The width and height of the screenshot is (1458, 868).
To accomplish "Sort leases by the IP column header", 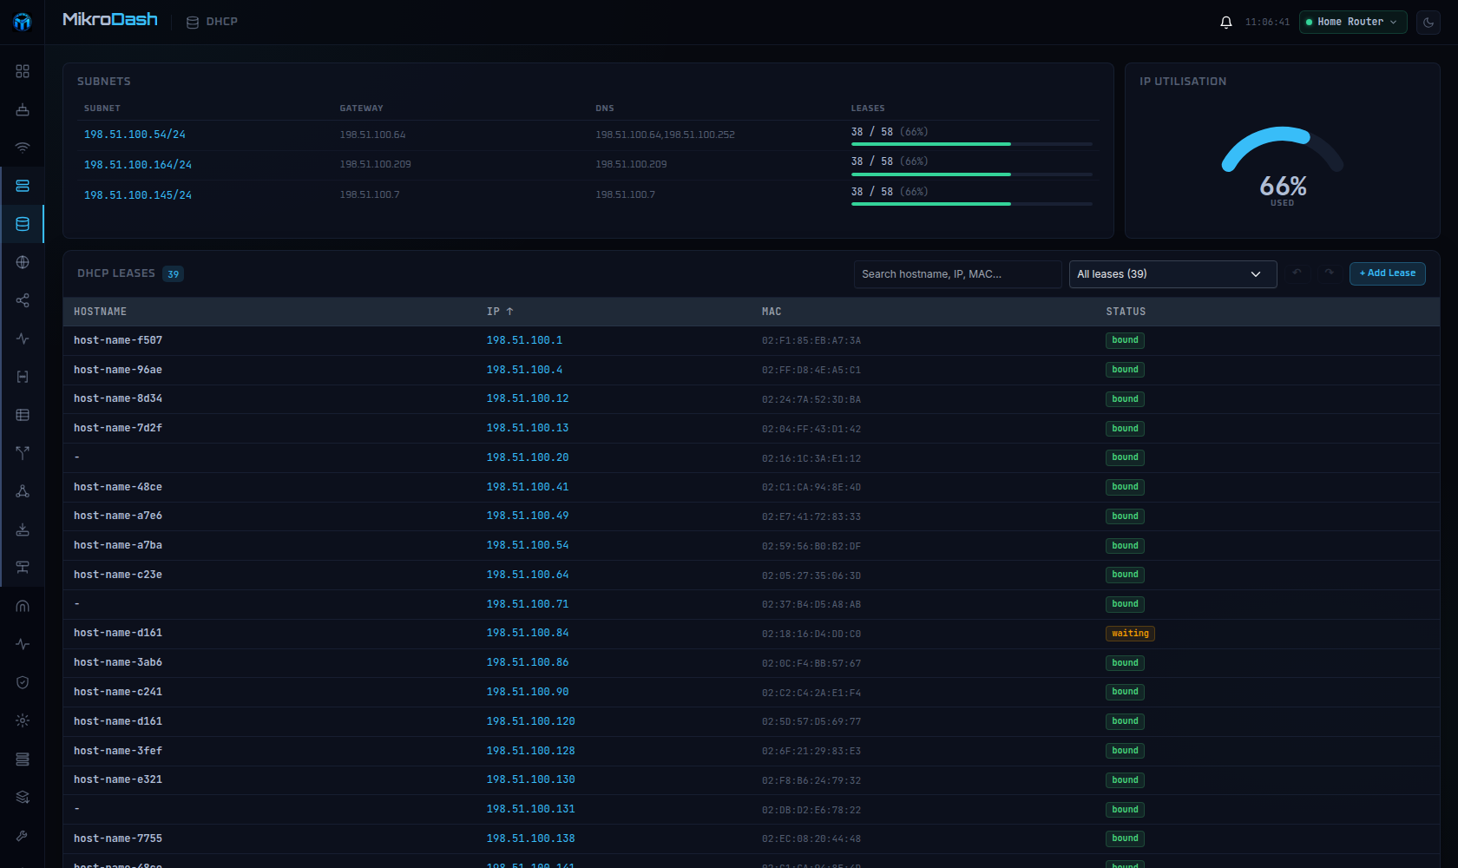I will pos(500,312).
